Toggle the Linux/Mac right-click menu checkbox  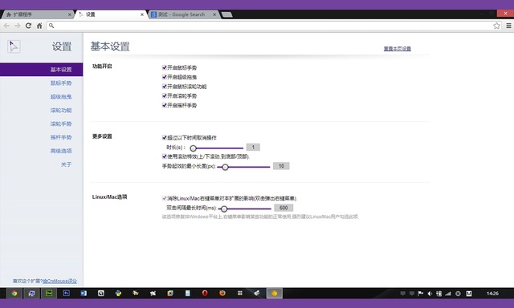pos(164,198)
